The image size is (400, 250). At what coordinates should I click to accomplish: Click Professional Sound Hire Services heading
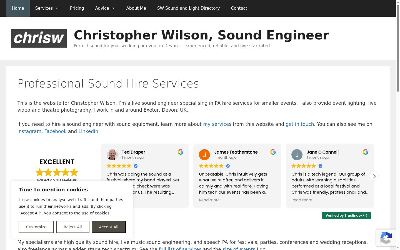click(x=108, y=84)
